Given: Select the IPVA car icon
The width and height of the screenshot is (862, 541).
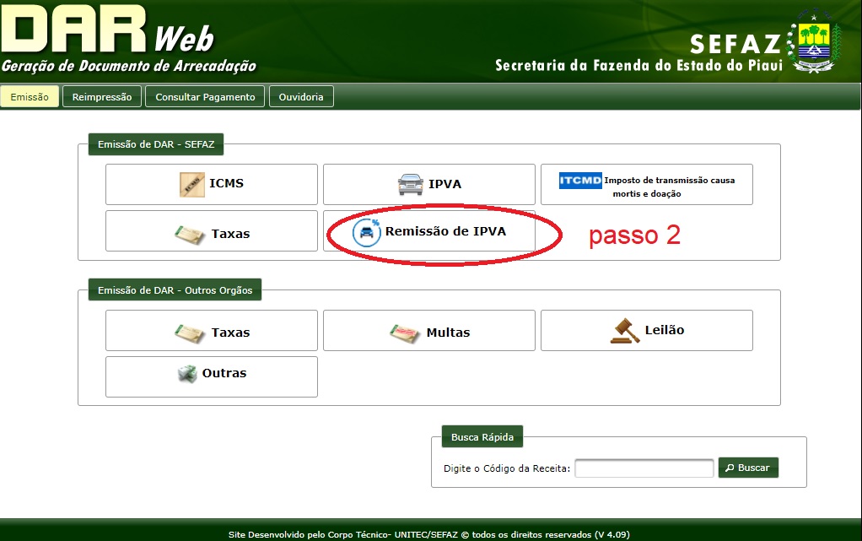Looking at the screenshot, I should (x=411, y=184).
